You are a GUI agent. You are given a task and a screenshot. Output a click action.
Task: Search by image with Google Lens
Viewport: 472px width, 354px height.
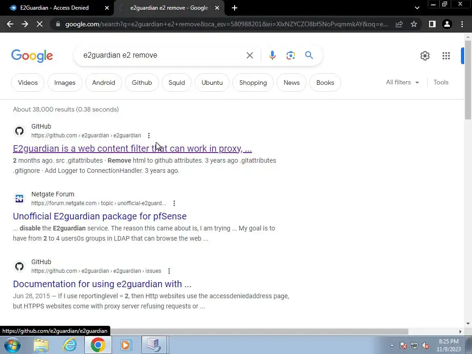290,55
